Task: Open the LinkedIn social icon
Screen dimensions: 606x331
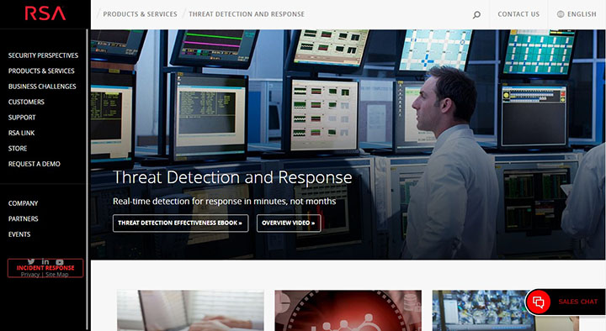Action: [45, 261]
